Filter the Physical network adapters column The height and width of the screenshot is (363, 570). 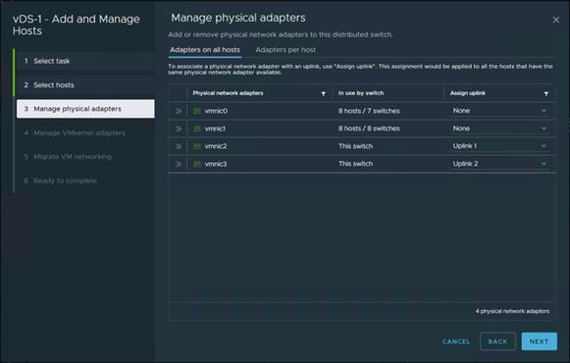323,94
